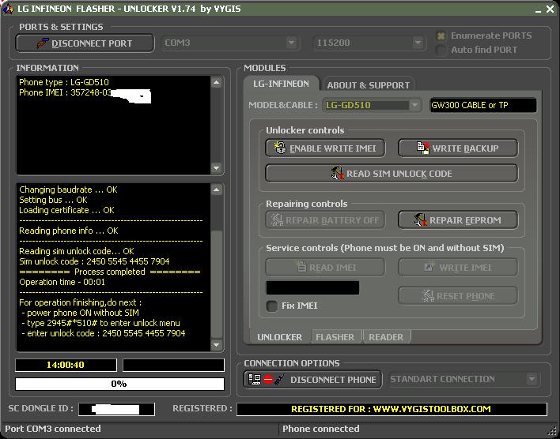
Task: Click the REPAIR EEPROM button
Action: pos(458,220)
